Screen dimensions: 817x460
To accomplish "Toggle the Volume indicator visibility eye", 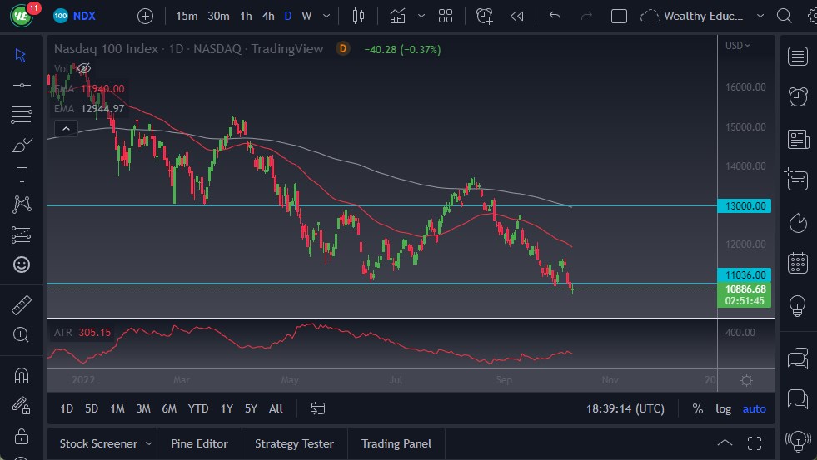I will pyautogui.click(x=83, y=68).
